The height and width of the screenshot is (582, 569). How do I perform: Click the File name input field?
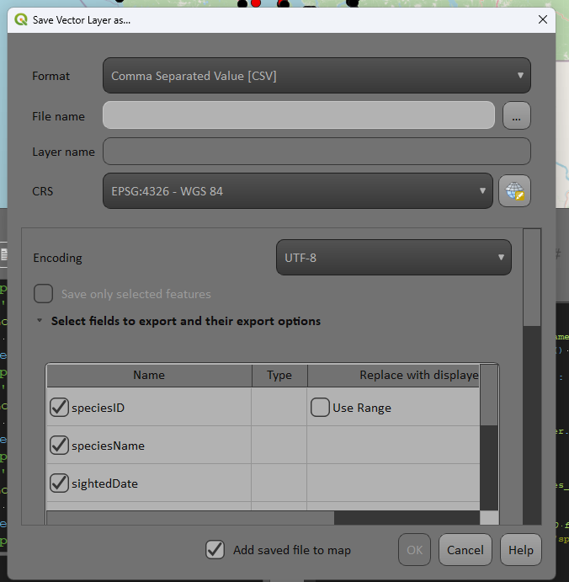click(299, 115)
